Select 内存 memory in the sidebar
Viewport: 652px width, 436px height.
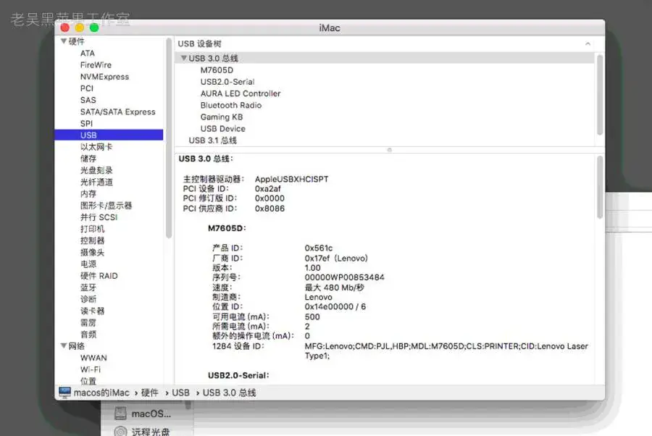click(x=88, y=193)
